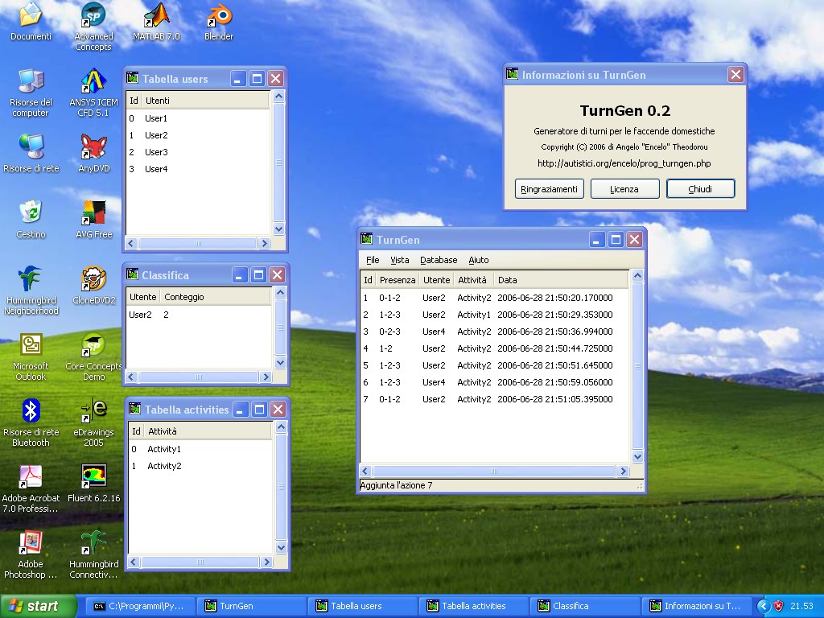
Task: Click the Ringraziamenti button
Action: (549, 188)
